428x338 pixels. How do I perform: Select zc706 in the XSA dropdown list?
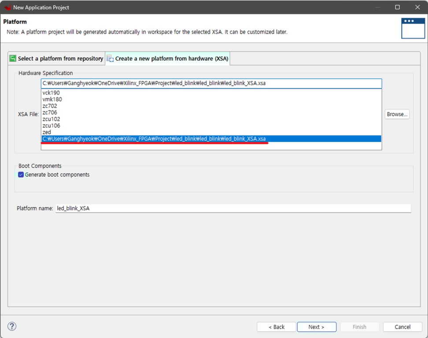[211, 112]
